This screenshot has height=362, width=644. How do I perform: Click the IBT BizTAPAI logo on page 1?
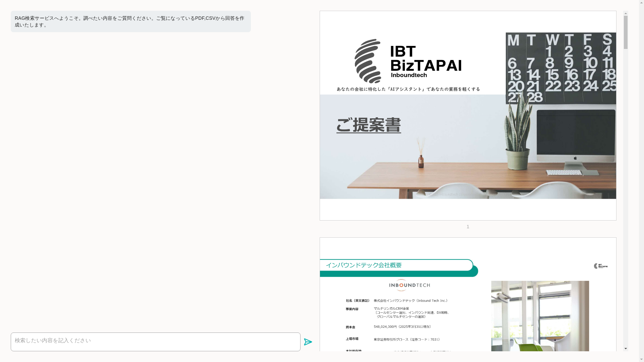[408, 61]
